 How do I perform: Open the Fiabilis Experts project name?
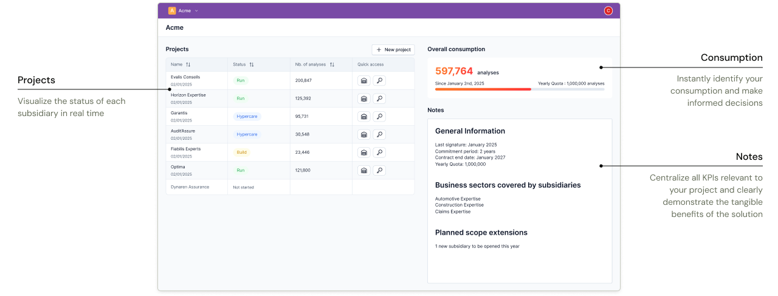click(x=185, y=149)
